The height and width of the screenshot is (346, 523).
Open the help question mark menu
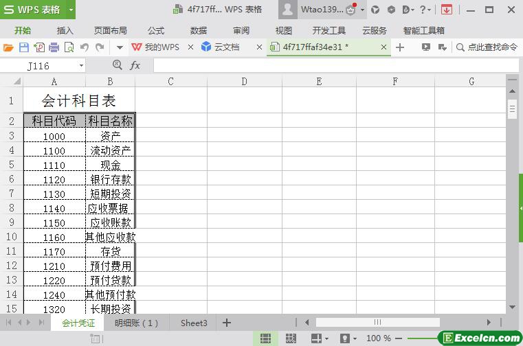[x=425, y=10]
